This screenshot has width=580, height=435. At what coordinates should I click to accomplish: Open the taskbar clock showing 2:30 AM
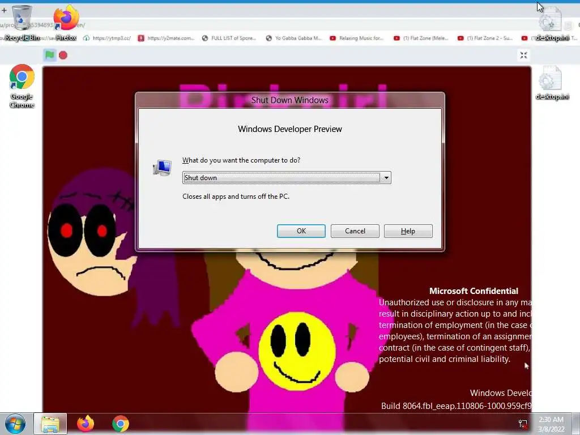(551, 424)
